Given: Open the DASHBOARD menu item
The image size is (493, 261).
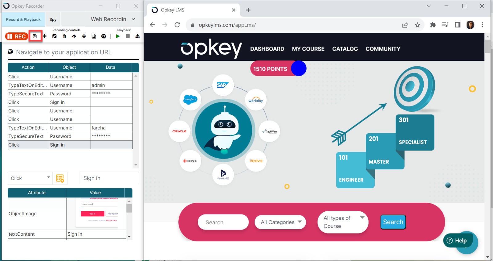Looking at the screenshot, I should [x=267, y=49].
